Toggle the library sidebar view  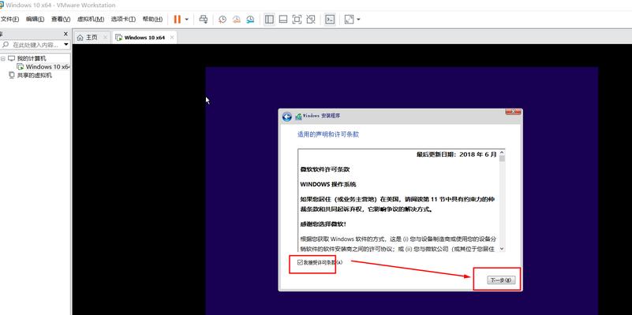(x=269, y=20)
